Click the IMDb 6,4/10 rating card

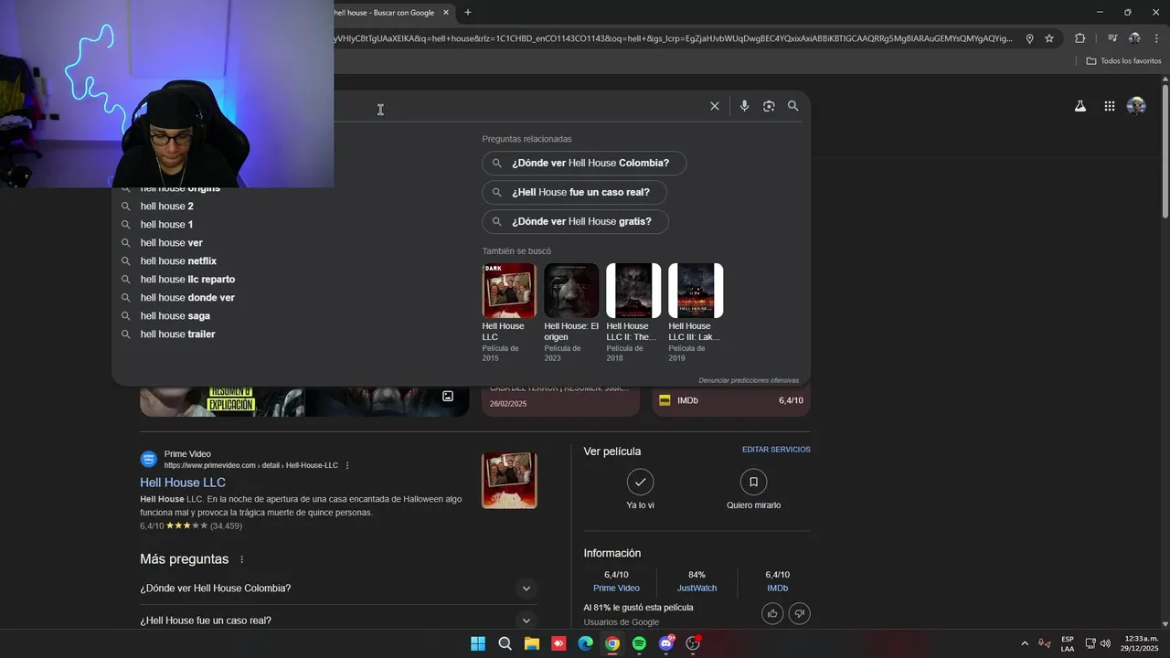[x=731, y=400]
